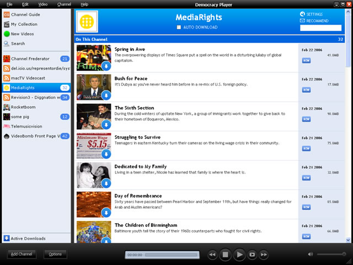Click Telemusicvision label in sidebar
353x265 pixels.
[26, 126]
